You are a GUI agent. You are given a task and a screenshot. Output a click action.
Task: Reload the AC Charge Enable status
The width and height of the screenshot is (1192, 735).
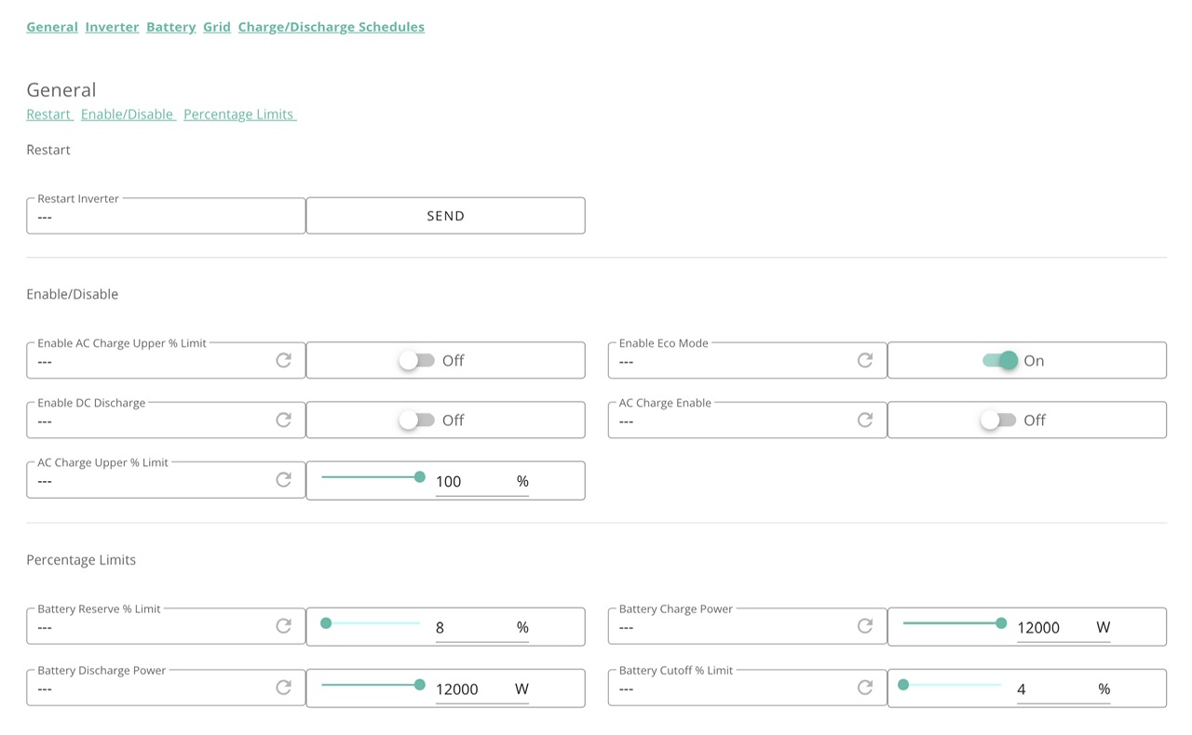[x=865, y=420]
